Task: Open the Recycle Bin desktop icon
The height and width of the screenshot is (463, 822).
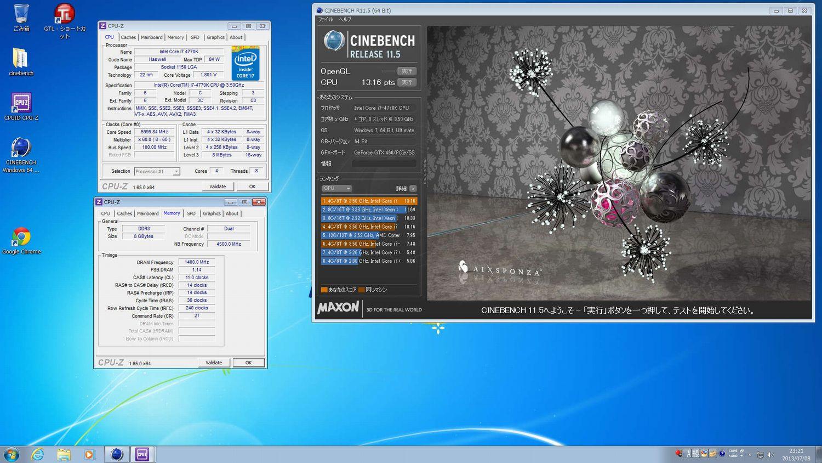Action: [21, 17]
